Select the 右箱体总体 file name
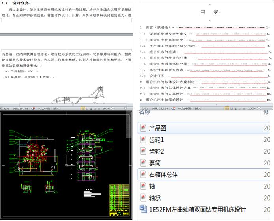This screenshot has width=274, height=221. click(163, 175)
